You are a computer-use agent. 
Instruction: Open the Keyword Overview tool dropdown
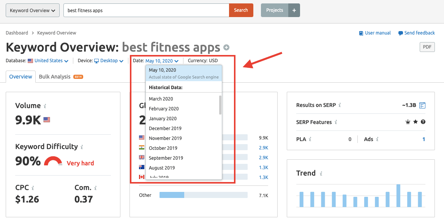[x=32, y=10]
